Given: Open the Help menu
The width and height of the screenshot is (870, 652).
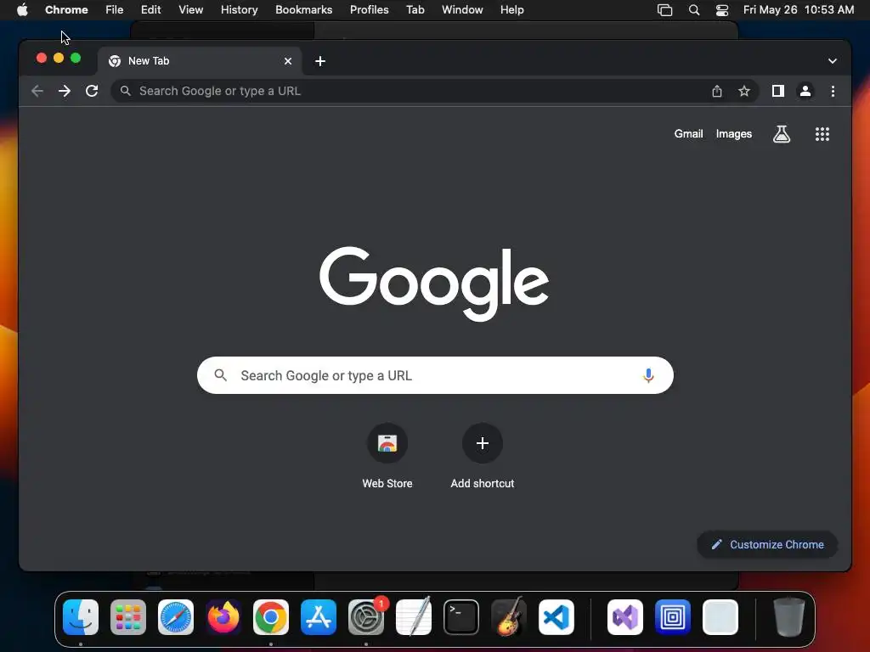Looking at the screenshot, I should tap(511, 9).
